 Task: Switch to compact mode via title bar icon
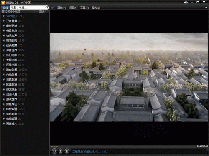(x=186, y=3)
